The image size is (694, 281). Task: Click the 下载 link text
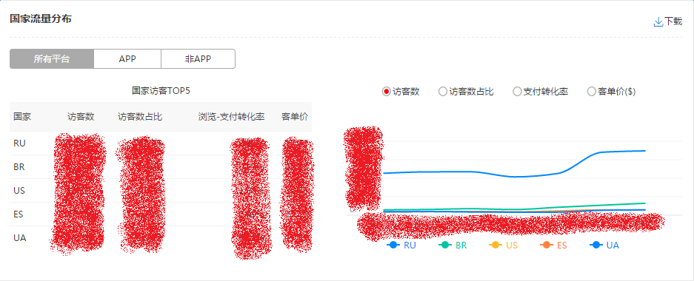pos(673,21)
